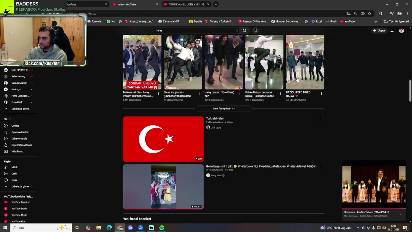Expand hidden bookmarks chevron
This screenshot has height=232, width=412.
(375, 22)
